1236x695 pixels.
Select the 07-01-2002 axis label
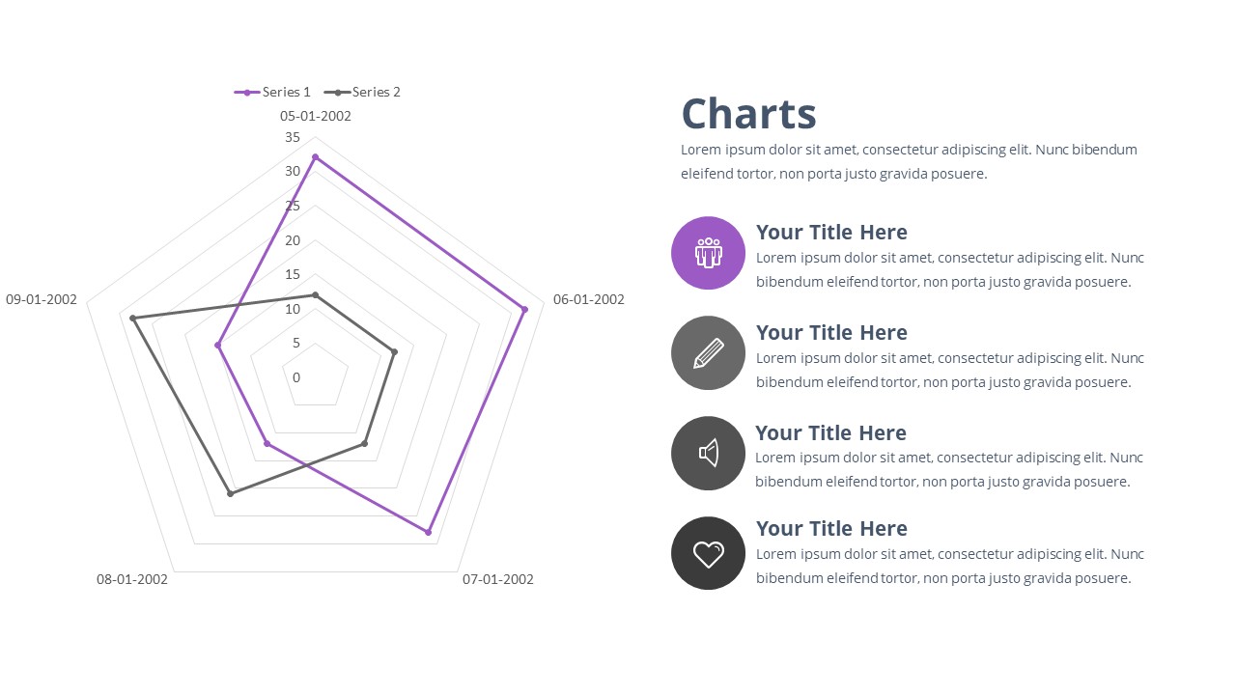click(497, 579)
